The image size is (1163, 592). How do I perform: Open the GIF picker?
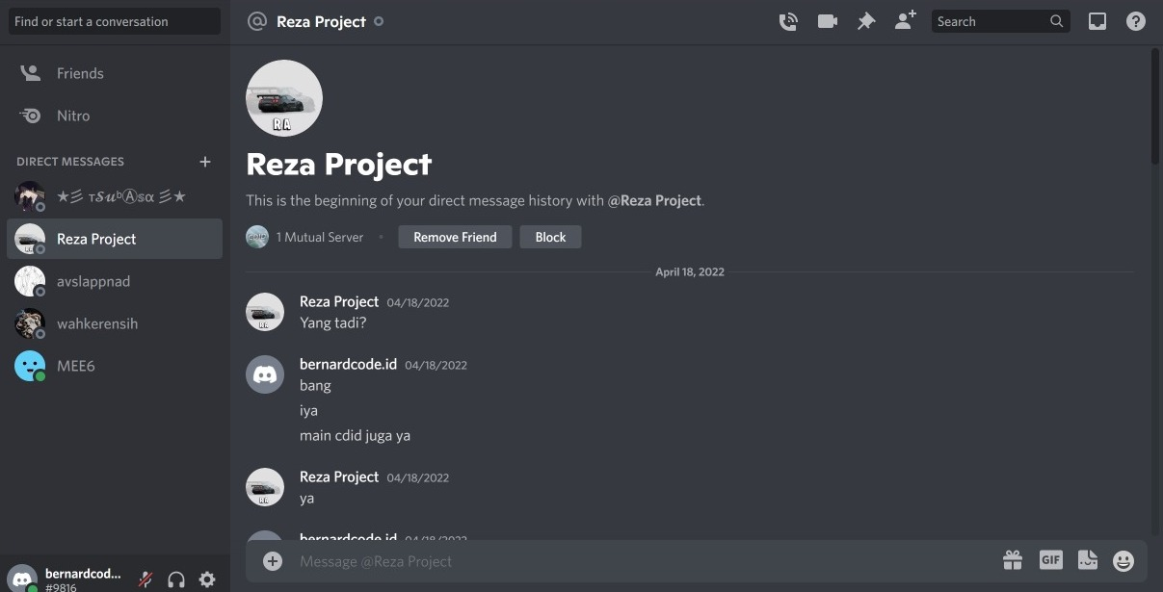[x=1050, y=560]
